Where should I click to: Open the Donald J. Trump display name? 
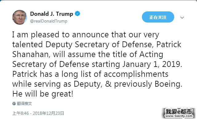(x=51, y=14)
